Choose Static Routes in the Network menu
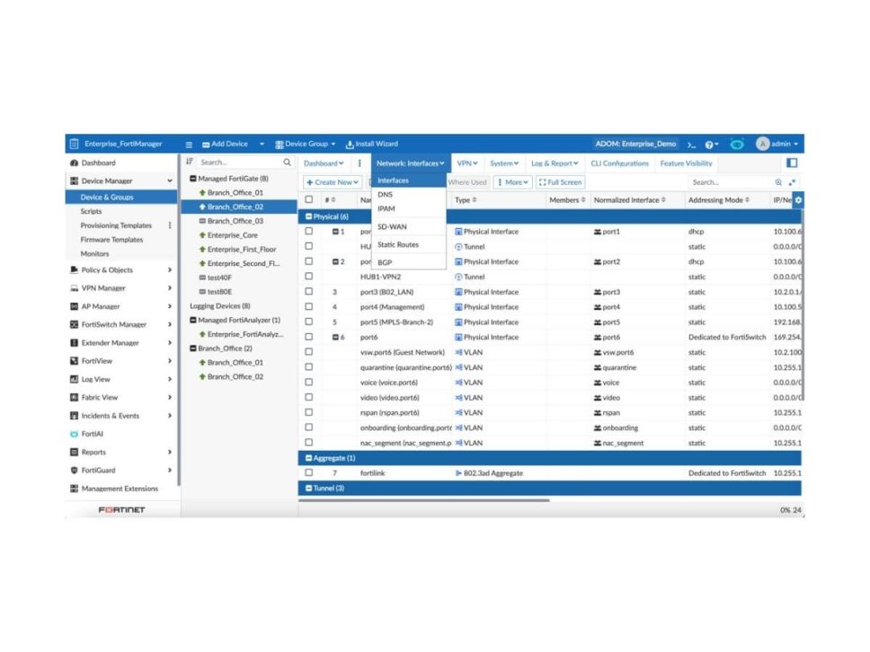The height and width of the screenshot is (652, 870). (397, 244)
